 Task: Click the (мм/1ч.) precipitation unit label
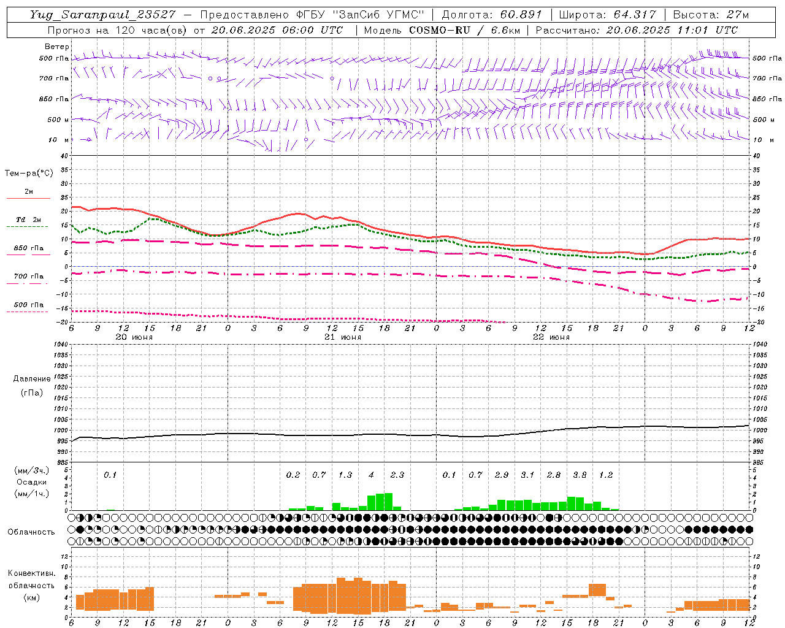(31, 494)
